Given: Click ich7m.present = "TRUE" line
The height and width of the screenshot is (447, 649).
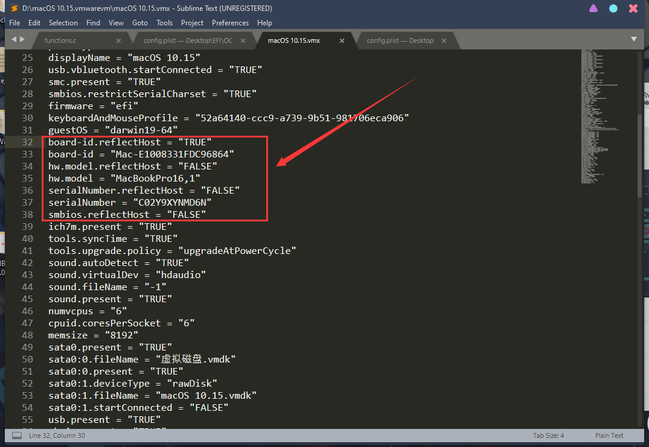Looking at the screenshot, I should 110,227.
